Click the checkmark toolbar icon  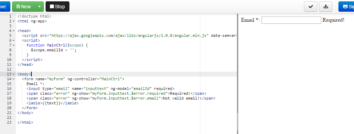(310, 7)
